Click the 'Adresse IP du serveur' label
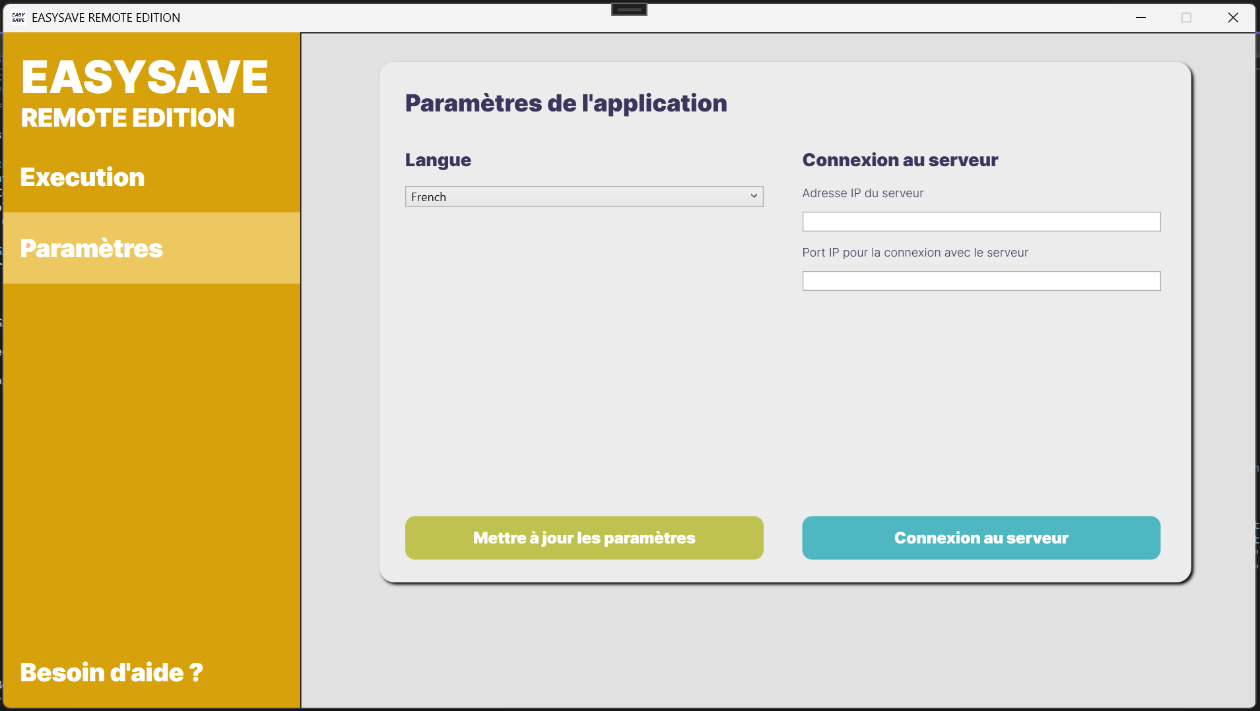 tap(863, 193)
